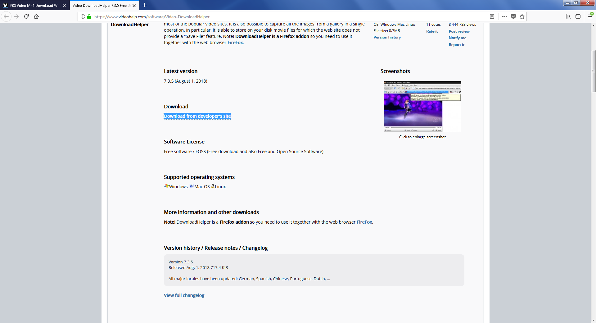596x323 pixels.
Task: Reload the current page
Action: click(x=26, y=16)
